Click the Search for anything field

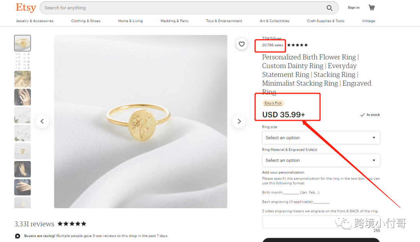[156, 8]
